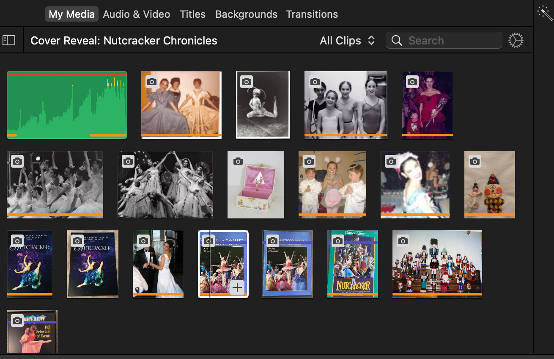This screenshot has width=554, height=359.
Task: Select the four young ballerinas photo
Action: point(346,105)
